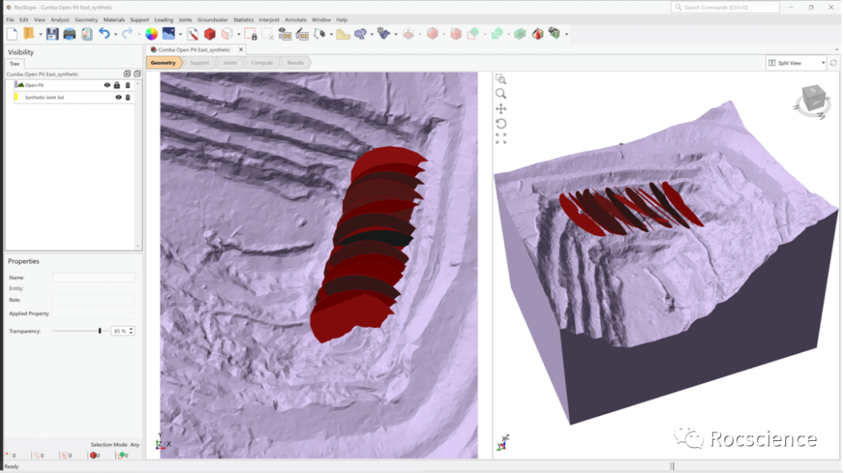This screenshot has width=844, height=473.
Task: Click the pan tool in 3D view
Action: [501, 108]
